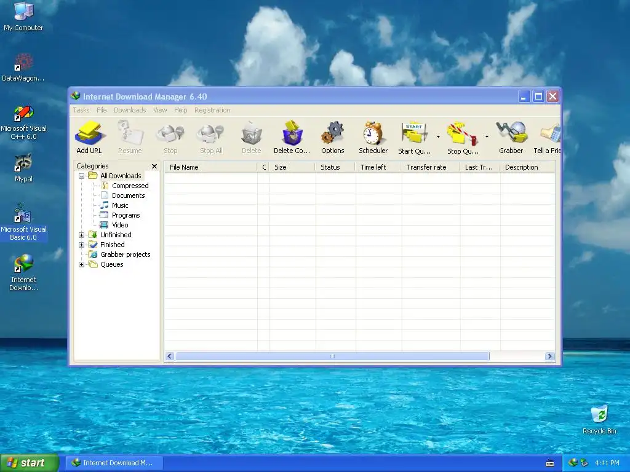Viewport: 630px width, 472px height.
Task: Click the IDM system tray icon
Action: pos(573,463)
